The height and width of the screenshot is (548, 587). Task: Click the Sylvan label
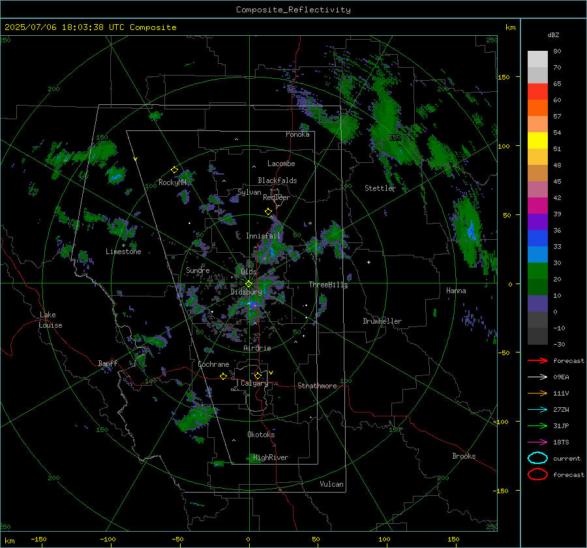pos(249,192)
